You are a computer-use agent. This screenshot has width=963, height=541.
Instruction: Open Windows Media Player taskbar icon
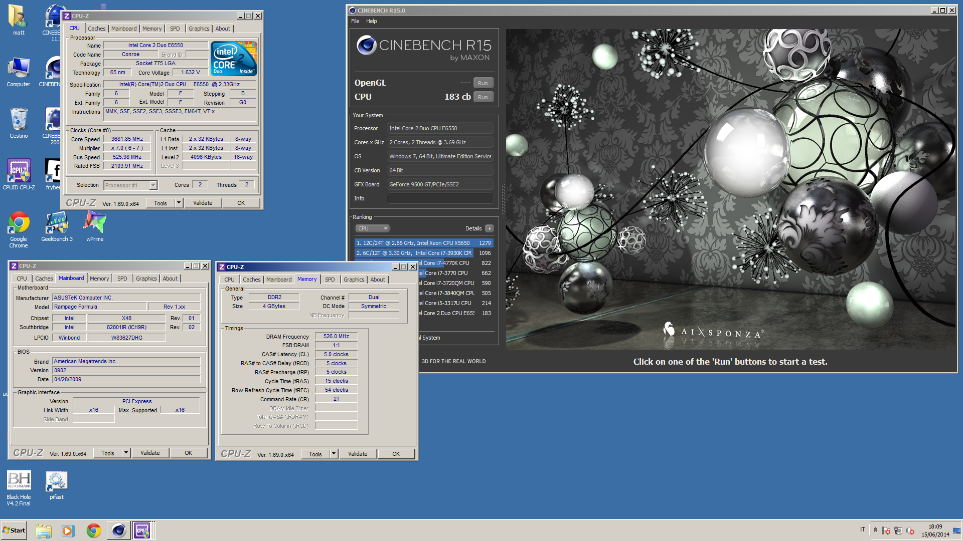coord(68,530)
